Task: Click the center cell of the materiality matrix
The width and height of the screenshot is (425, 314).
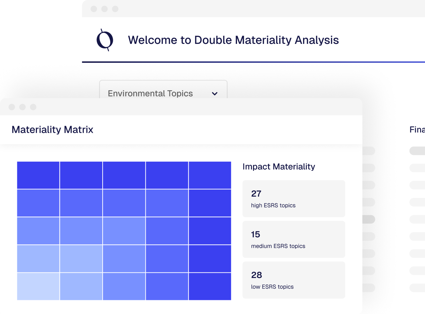Action: 124,231
